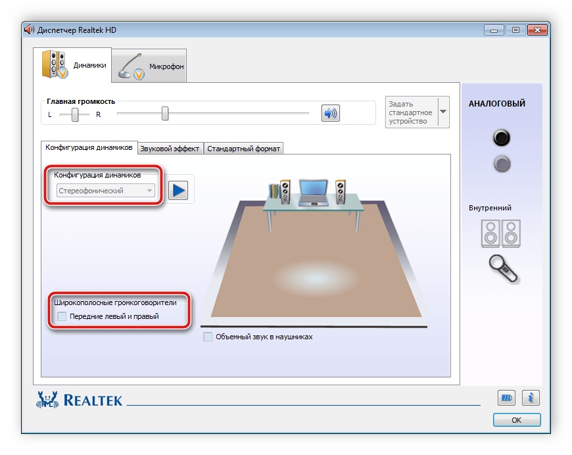Open the Звуковой эффект tab
Image resolution: width=572 pixels, height=455 pixels.
pos(170,149)
